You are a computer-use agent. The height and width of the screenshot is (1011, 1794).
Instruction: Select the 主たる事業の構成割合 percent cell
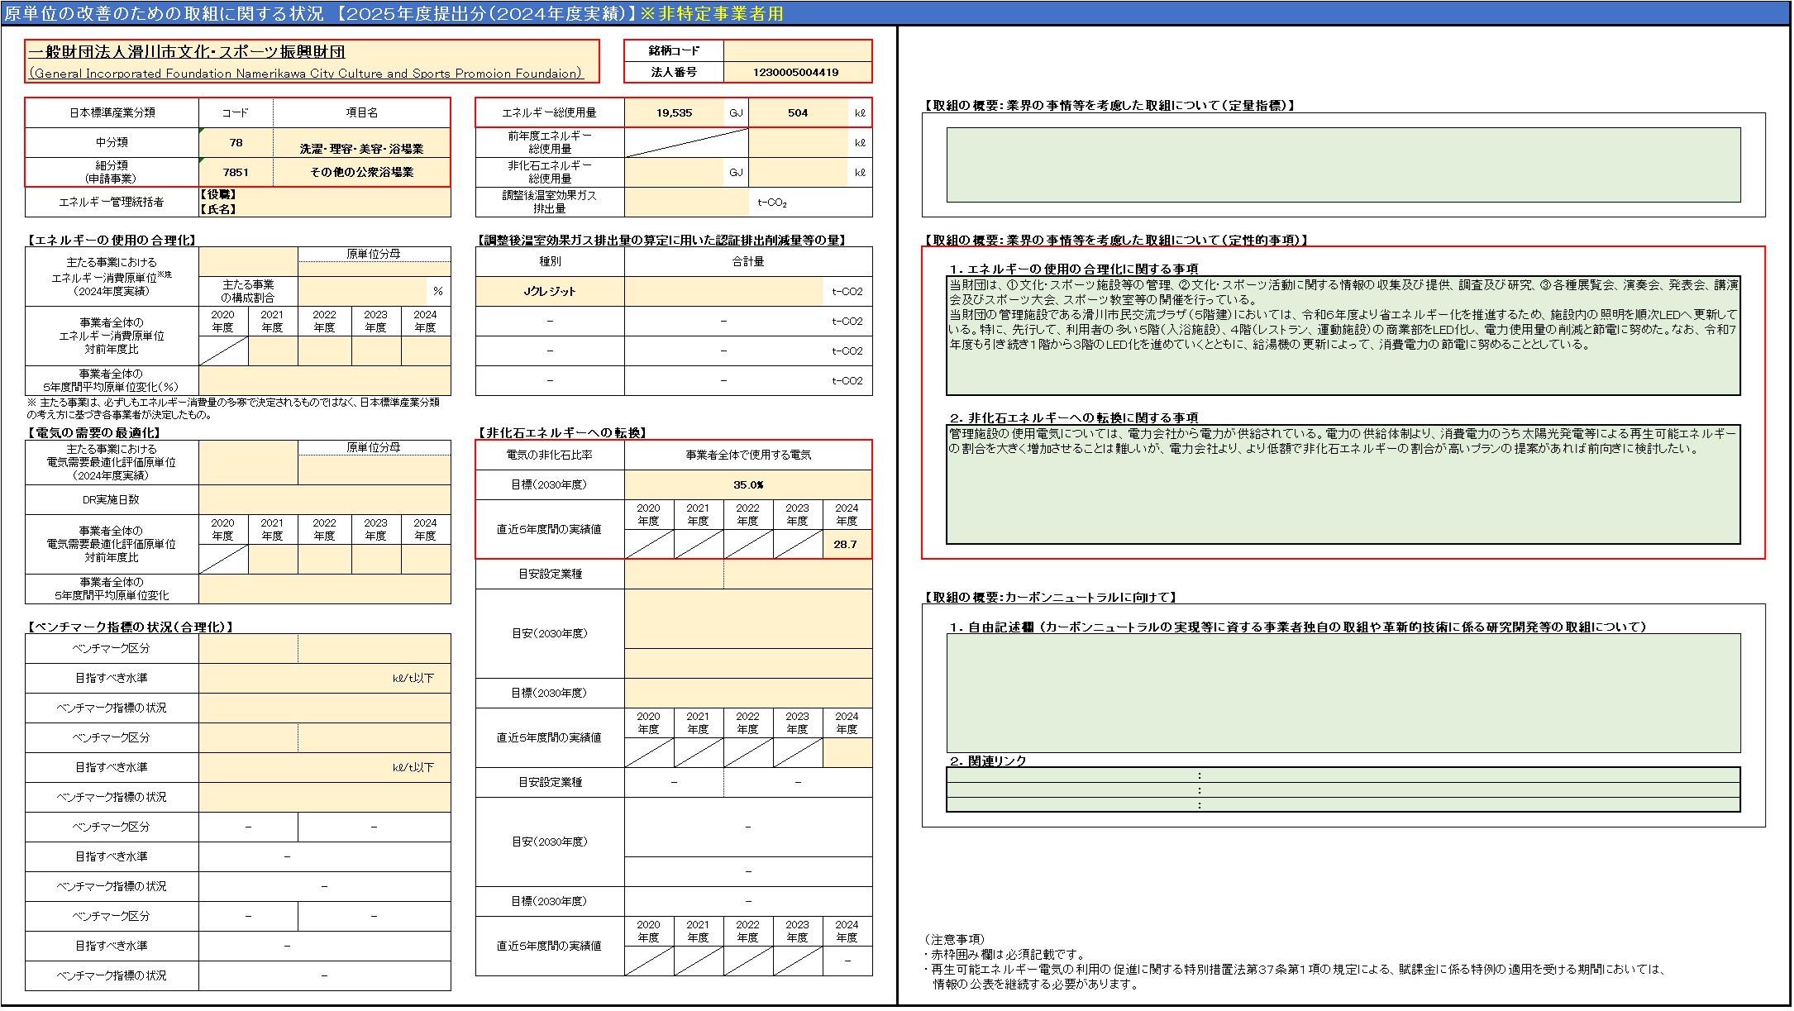tap(362, 291)
